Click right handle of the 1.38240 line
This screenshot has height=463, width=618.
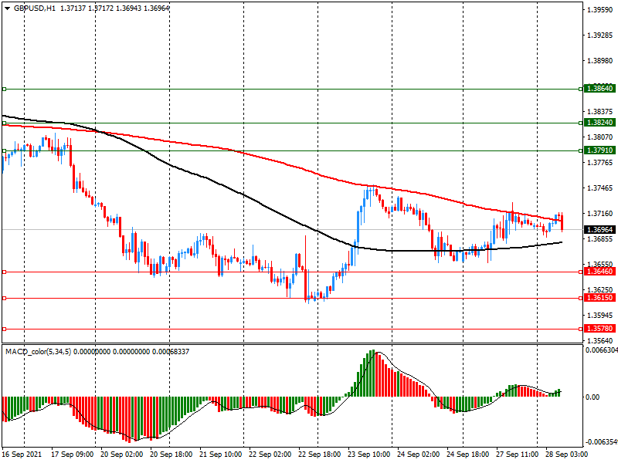[x=581, y=123]
